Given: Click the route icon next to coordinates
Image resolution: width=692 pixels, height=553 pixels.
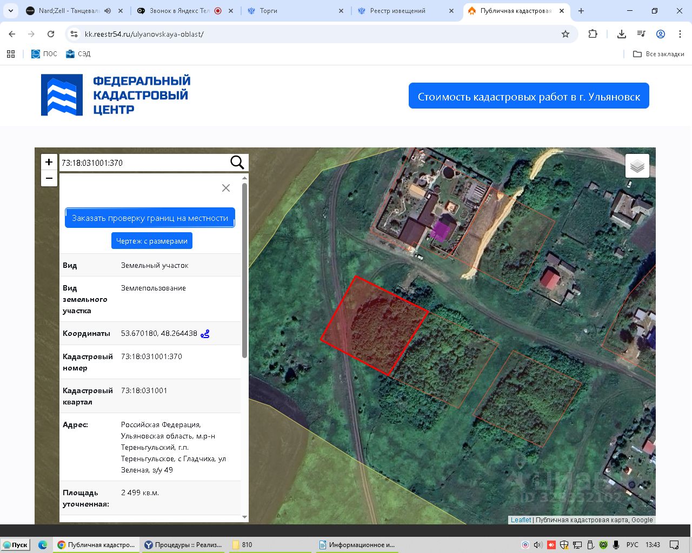Looking at the screenshot, I should (205, 334).
